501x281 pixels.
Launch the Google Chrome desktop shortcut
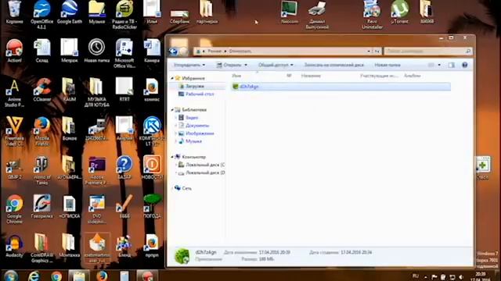coord(14,209)
